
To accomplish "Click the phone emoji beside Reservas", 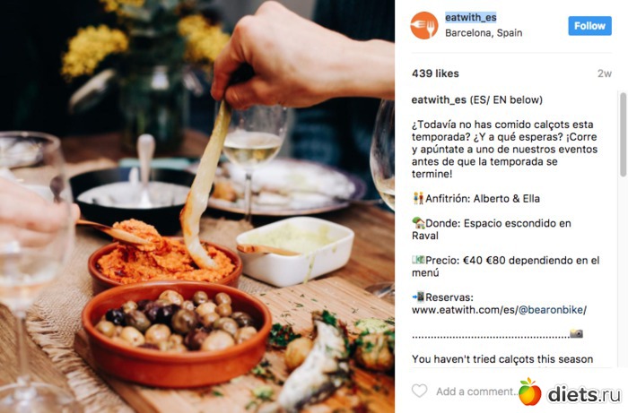I will pyautogui.click(x=418, y=297).
